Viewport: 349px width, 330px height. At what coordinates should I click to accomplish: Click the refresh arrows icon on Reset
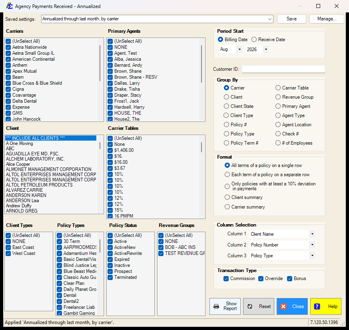[x=250, y=306]
